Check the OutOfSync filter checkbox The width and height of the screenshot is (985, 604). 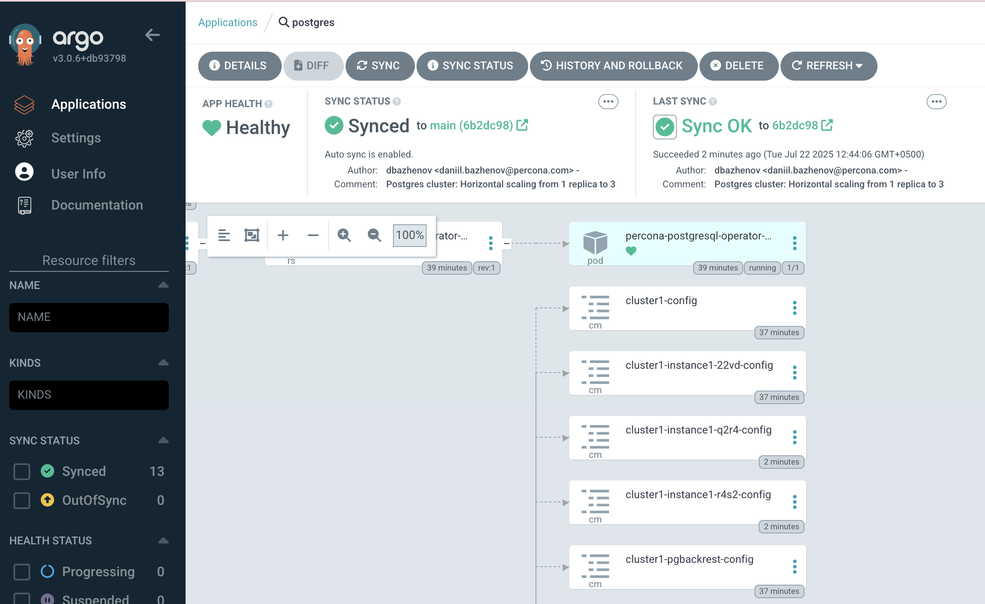(22, 500)
